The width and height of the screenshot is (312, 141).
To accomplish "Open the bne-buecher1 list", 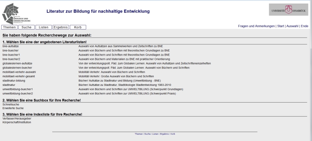I will (x=11, y=55).
